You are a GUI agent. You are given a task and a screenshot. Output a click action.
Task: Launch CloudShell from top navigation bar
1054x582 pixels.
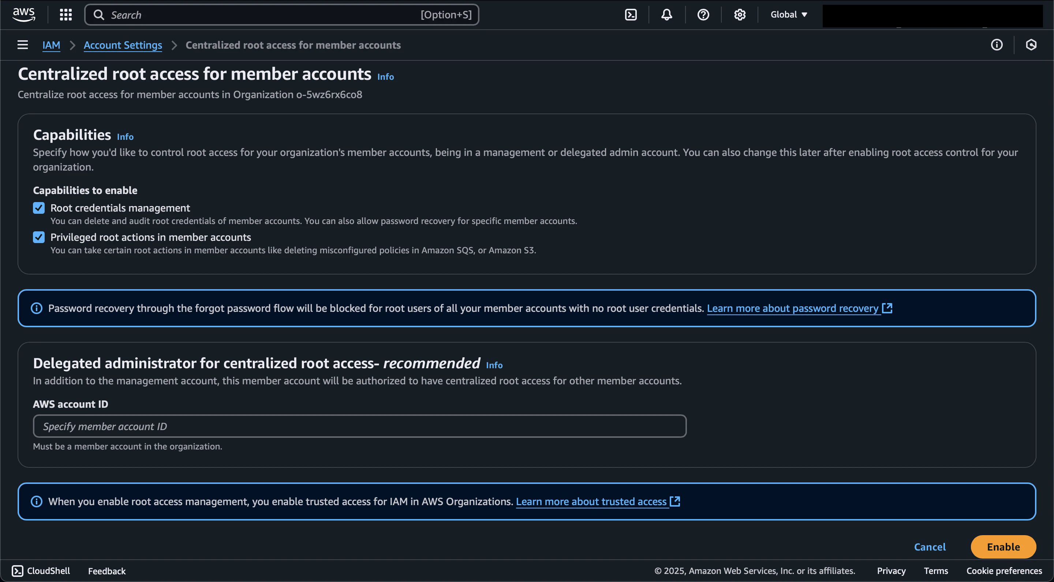[x=631, y=15]
